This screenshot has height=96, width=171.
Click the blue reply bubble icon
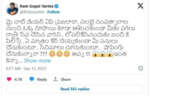click(x=32, y=79)
